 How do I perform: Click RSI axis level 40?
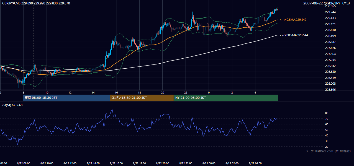tap(327, 135)
